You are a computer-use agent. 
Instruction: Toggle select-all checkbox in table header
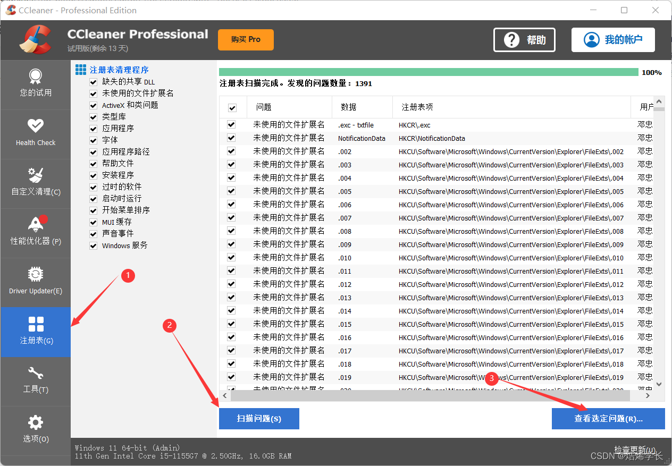coord(232,108)
